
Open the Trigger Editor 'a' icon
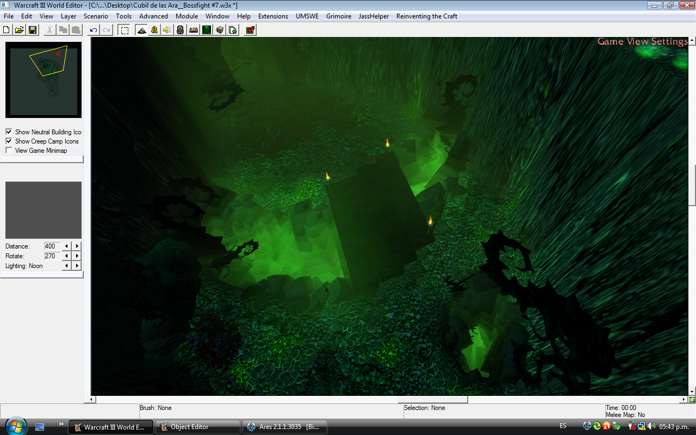pos(154,30)
